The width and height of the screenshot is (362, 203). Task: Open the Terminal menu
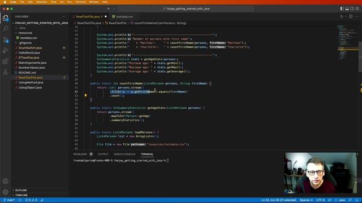[x=80, y=2]
